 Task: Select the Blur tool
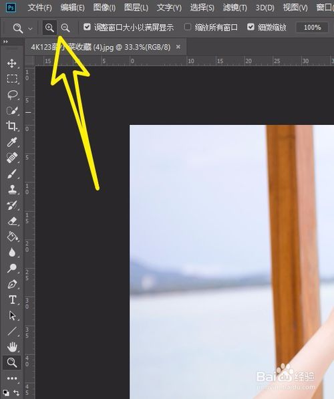[x=12, y=253]
